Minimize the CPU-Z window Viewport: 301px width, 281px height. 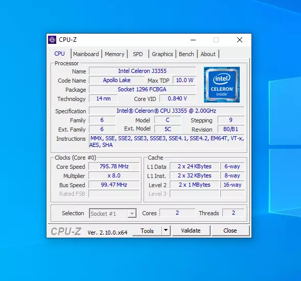[193, 40]
